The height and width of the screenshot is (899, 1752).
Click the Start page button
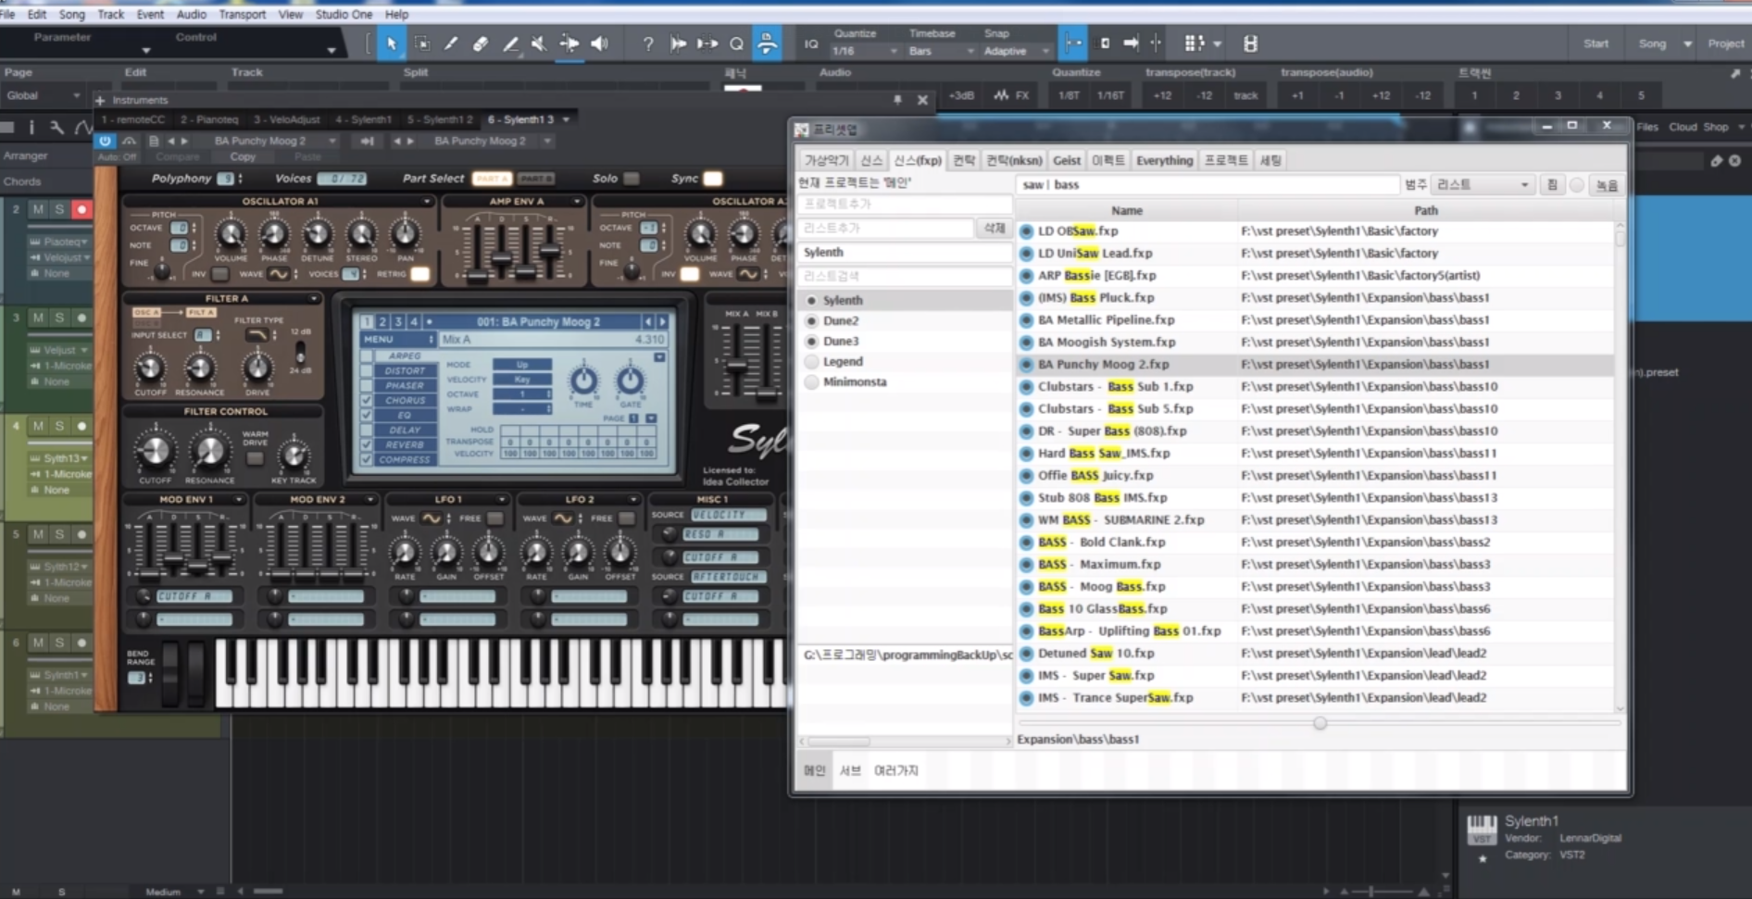click(x=1596, y=44)
